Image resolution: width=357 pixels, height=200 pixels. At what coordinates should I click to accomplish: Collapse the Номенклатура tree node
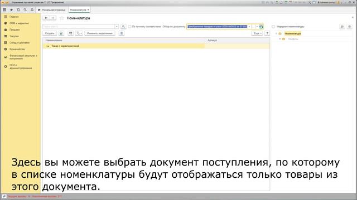pyautogui.click(x=277, y=33)
